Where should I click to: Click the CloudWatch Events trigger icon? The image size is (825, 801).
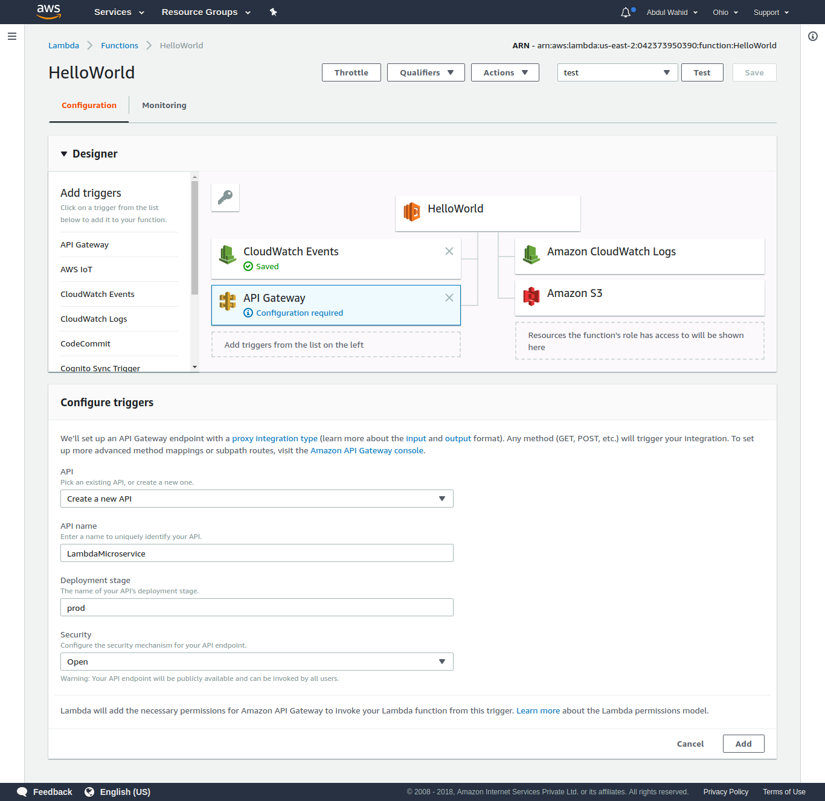point(228,255)
